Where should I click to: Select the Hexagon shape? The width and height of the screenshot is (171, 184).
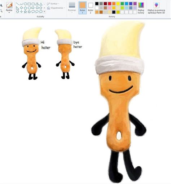point(29,8)
